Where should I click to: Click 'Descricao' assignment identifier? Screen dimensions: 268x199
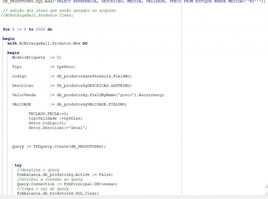pyautogui.click(x=23, y=85)
